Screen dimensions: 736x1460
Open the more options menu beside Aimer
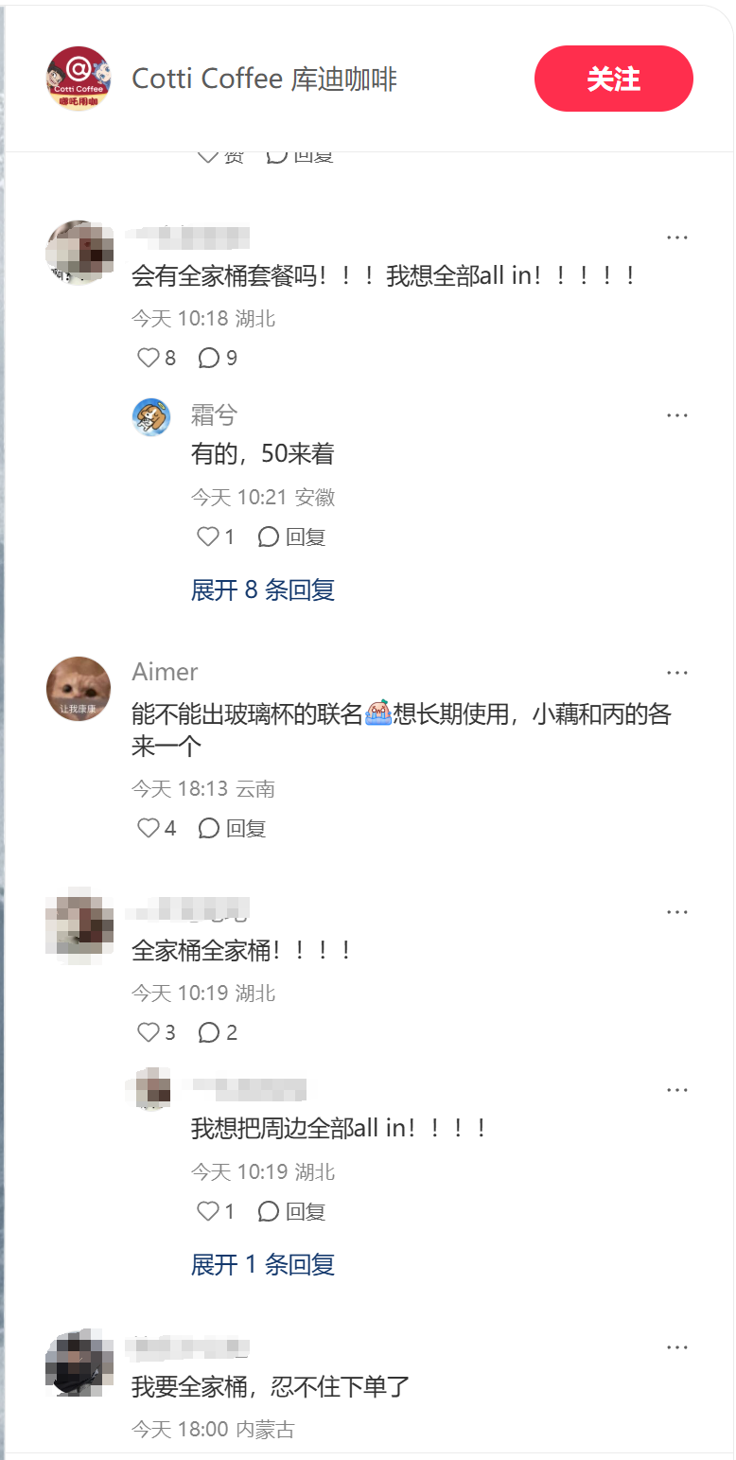click(677, 673)
